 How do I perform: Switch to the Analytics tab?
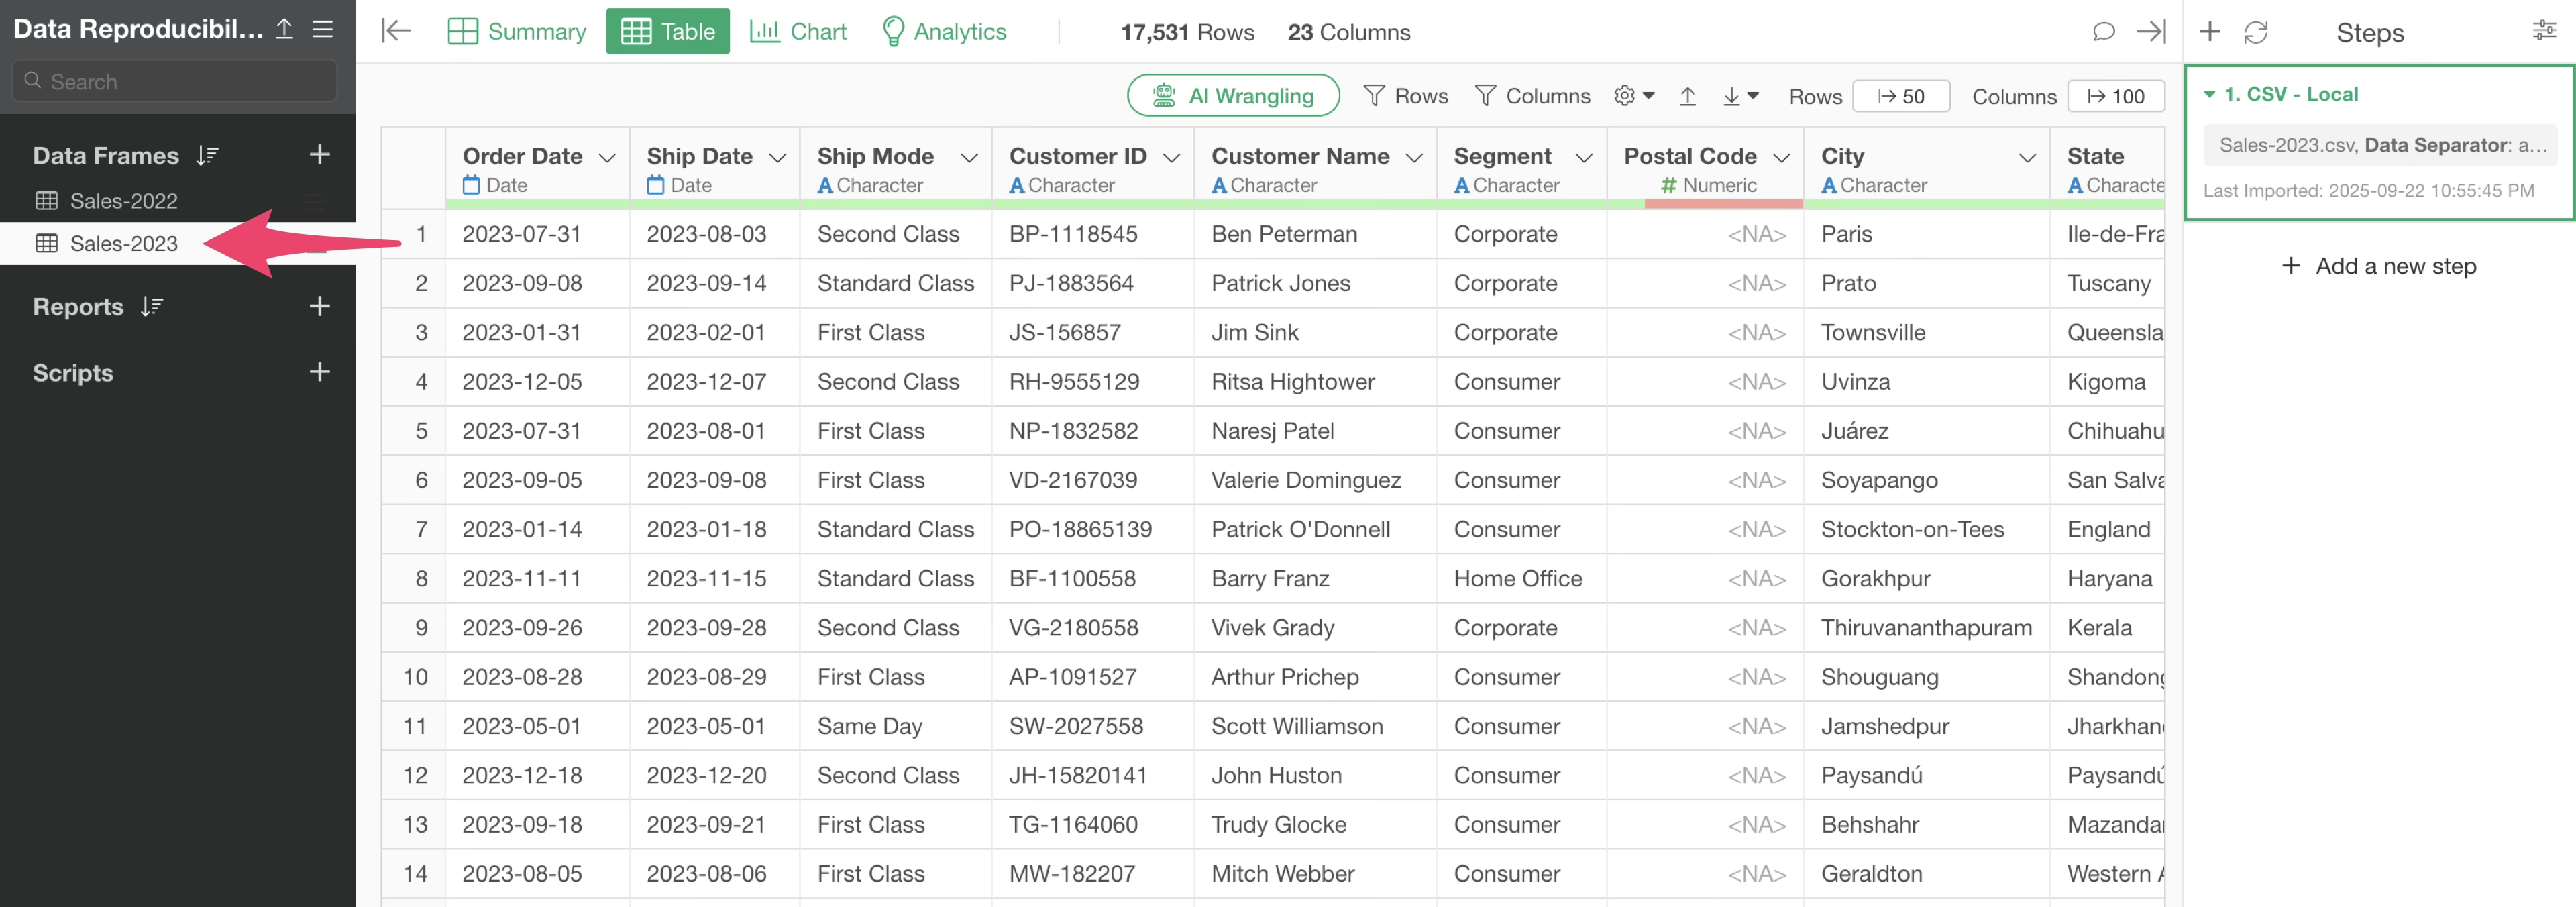944,31
